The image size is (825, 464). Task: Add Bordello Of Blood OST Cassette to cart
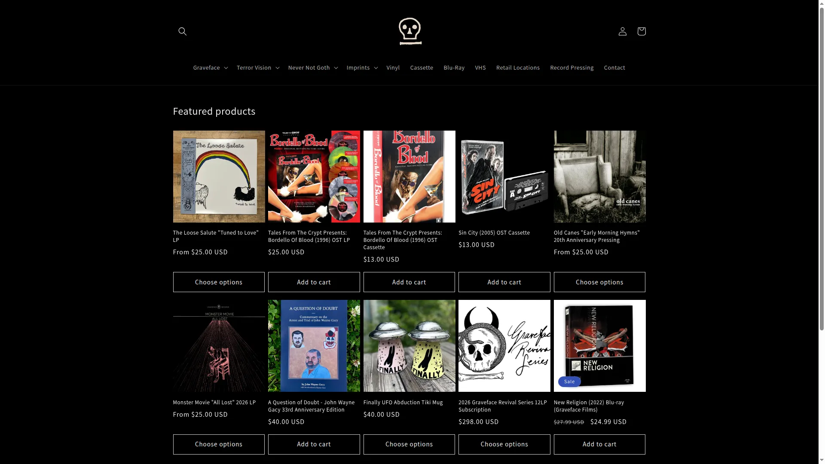tap(409, 282)
